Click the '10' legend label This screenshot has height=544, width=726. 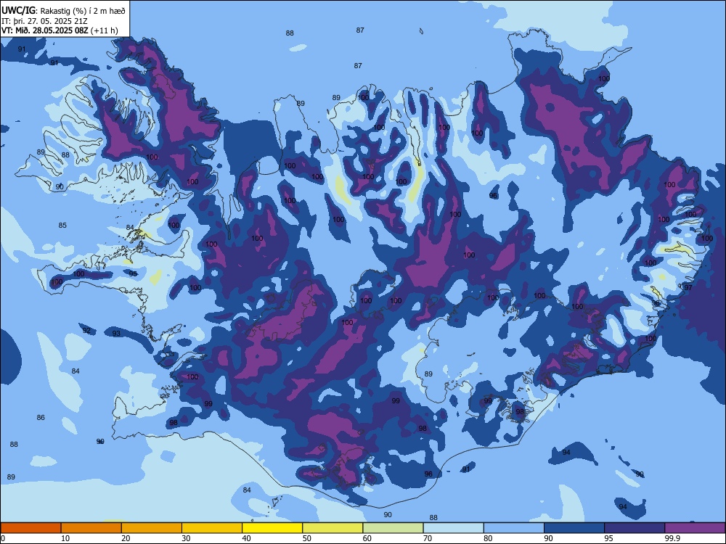pos(65,538)
